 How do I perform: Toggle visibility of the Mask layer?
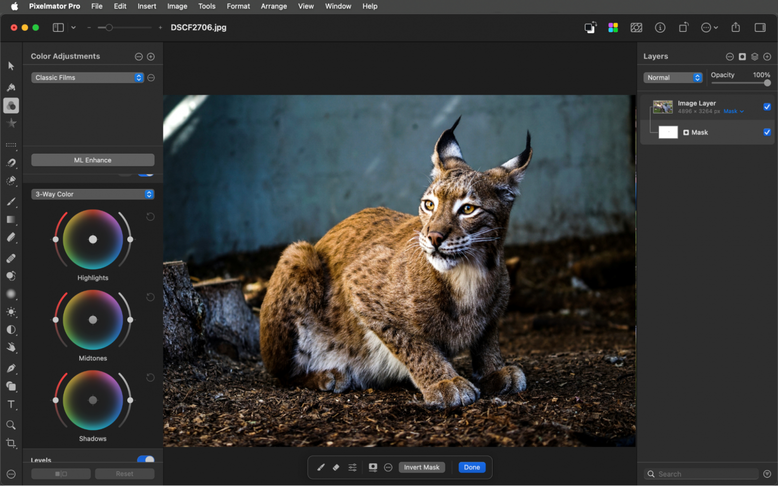[x=767, y=132]
